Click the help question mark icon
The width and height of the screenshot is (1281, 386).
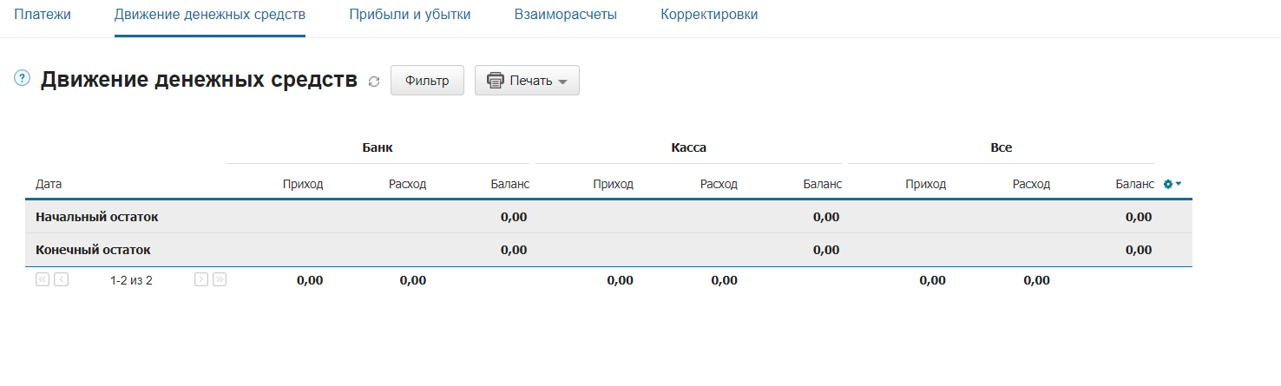tap(23, 79)
